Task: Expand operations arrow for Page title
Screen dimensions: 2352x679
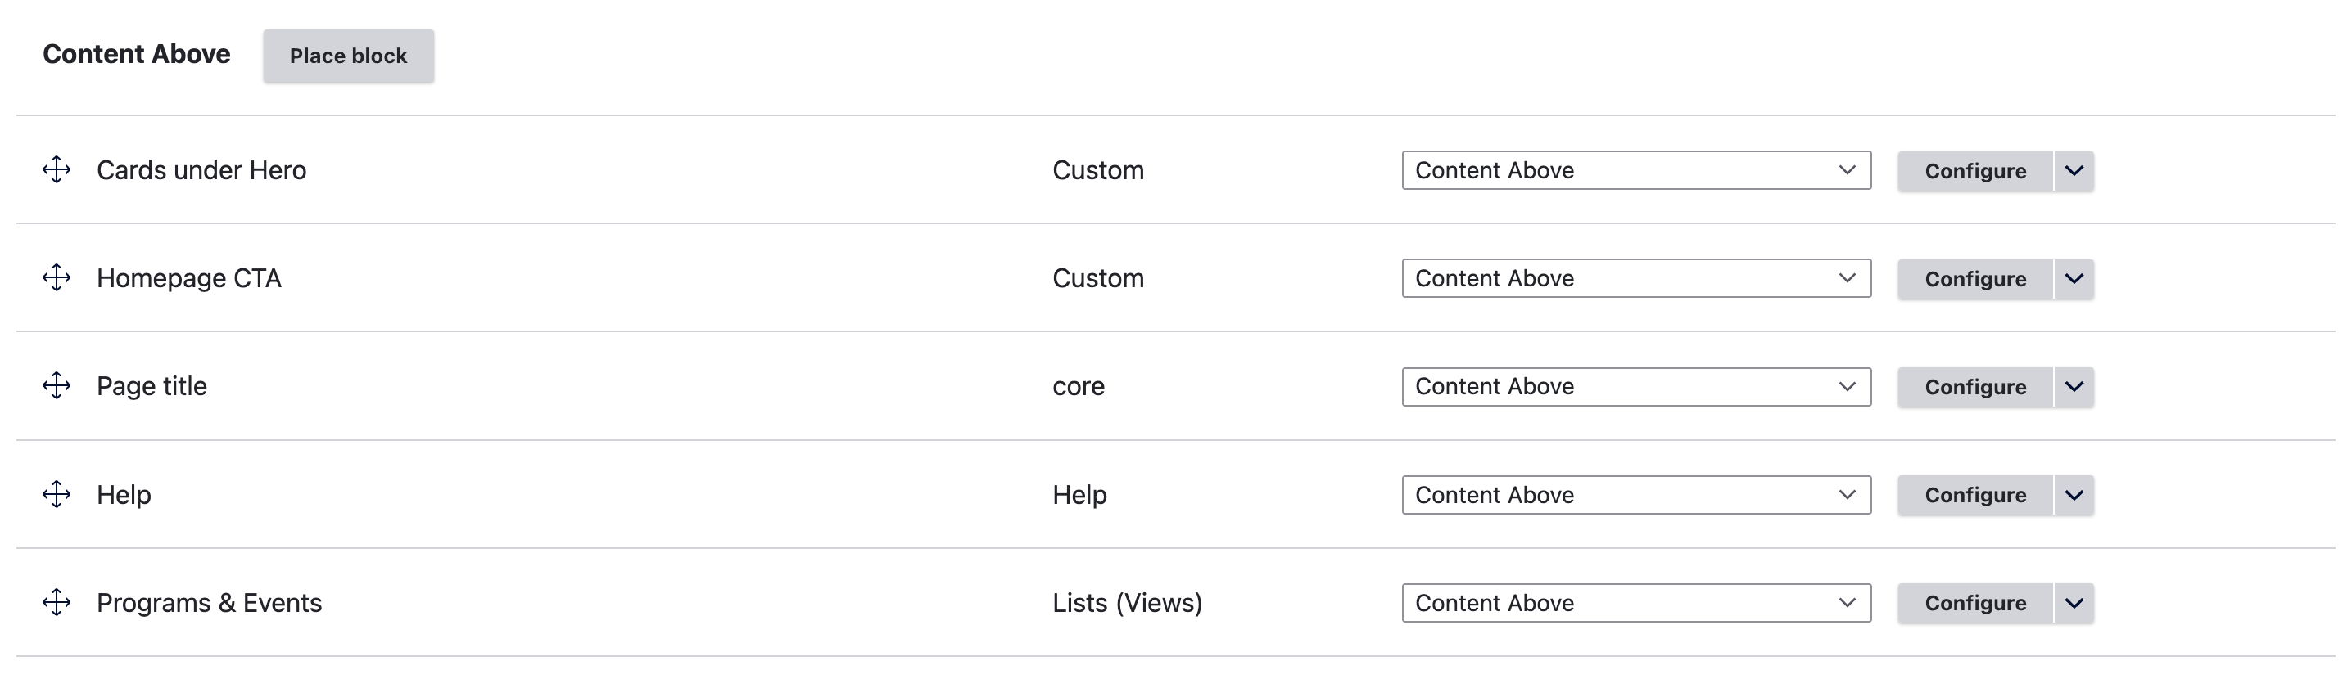Action: [2074, 387]
